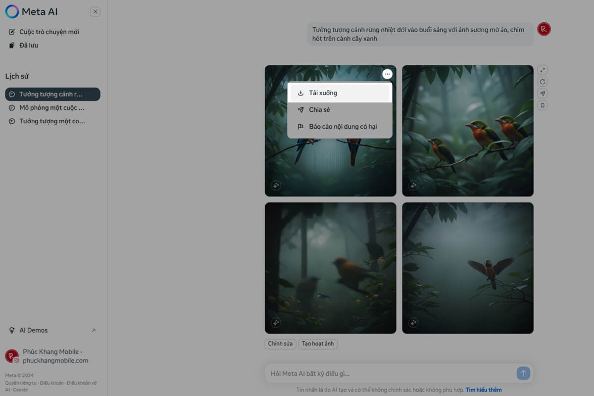
Task: Click the regenerate icon beside images
Action: point(543,82)
